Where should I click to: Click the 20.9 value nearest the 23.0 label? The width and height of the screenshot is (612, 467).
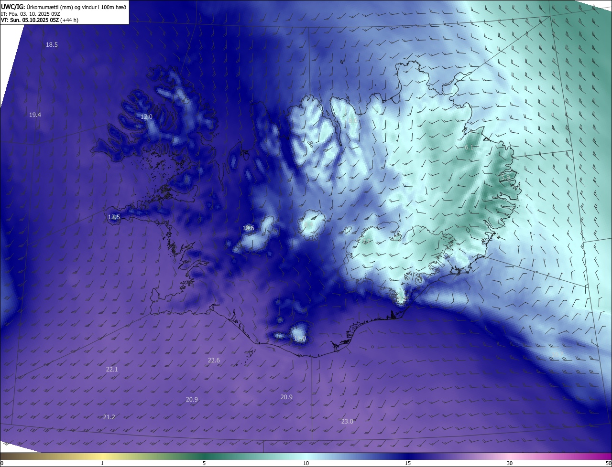pos(286,397)
